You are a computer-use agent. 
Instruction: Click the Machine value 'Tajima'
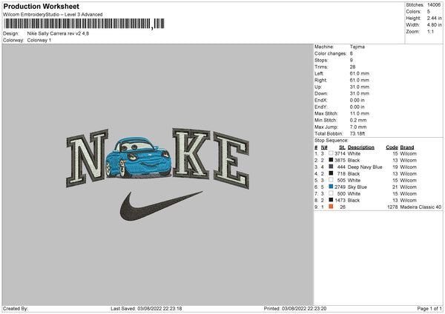click(357, 47)
